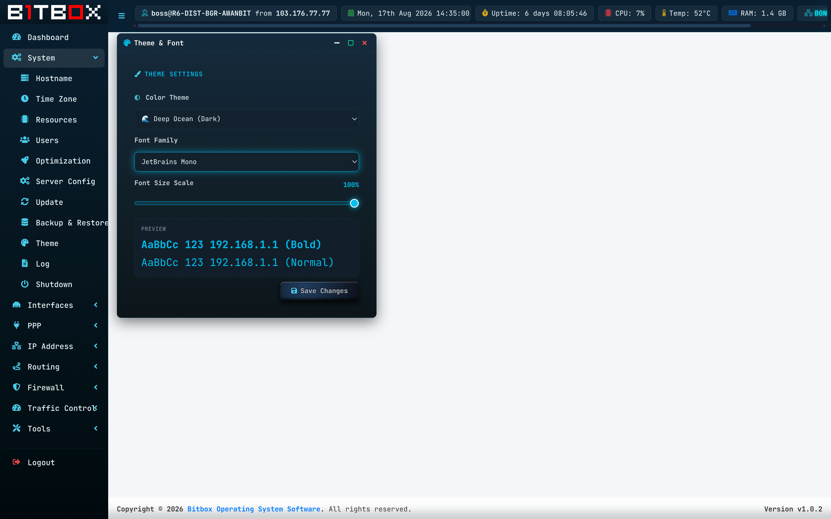Expand the PPP menu section
This screenshot has height=519, width=831.
point(54,325)
